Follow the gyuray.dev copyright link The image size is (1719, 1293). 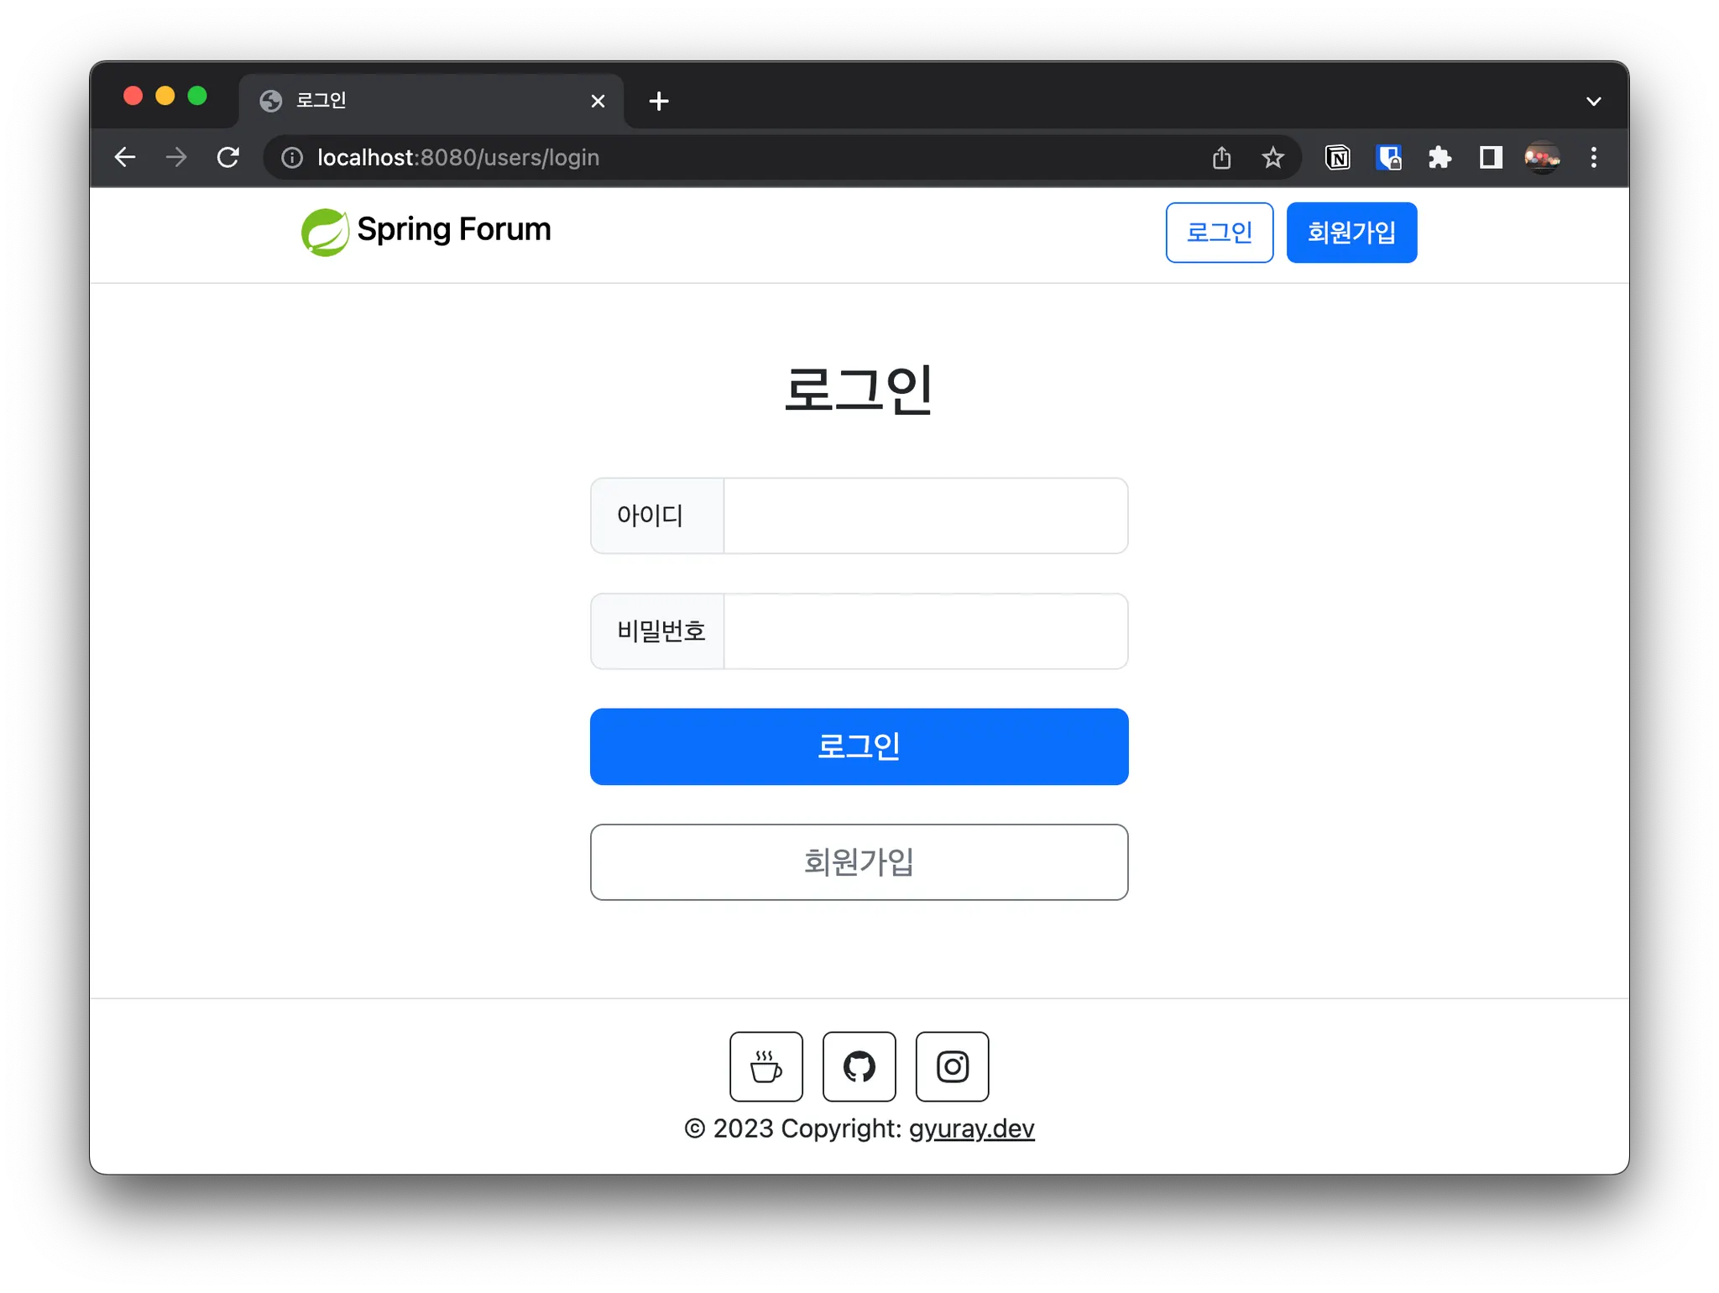coord(971,1128)
